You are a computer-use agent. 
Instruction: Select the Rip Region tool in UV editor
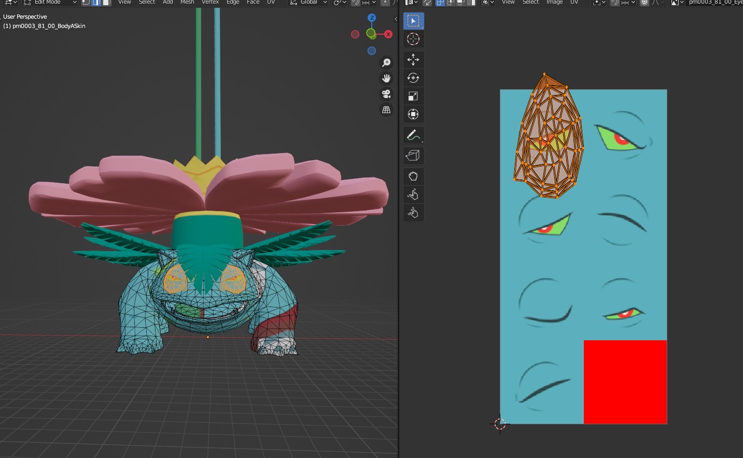413,156
